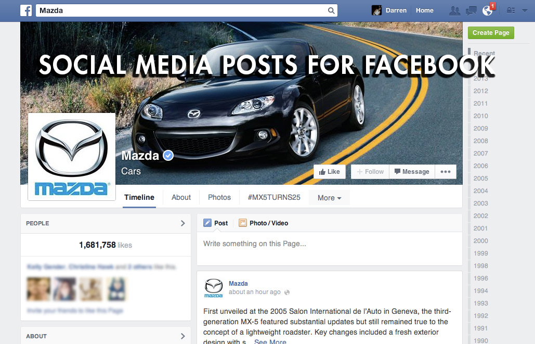Click the Photo/Video picture icon
The width and height of the screenshot is (535, 344).
(243, 223)
